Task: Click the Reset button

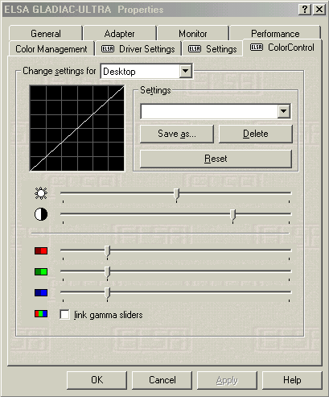Action: (x=216, y=159)
